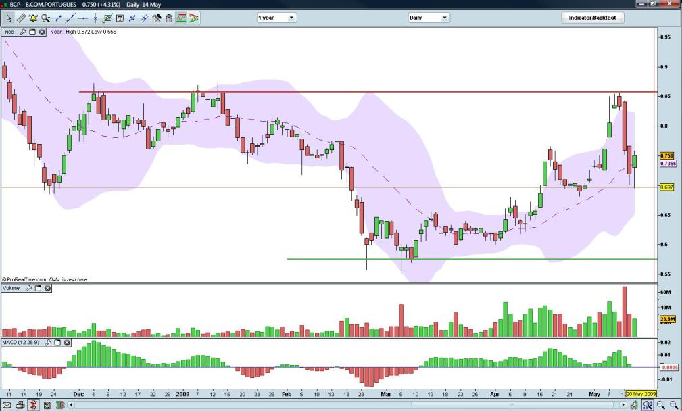This screenshot has height=411, width=682.
Task: Pick the ruler measurement tool
Action: (x=21, y=18)
